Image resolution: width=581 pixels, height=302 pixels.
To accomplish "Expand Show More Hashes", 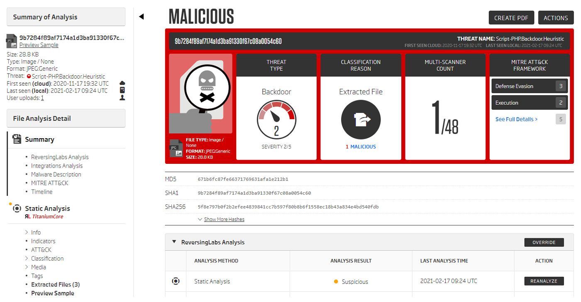I will click(224, 219).
